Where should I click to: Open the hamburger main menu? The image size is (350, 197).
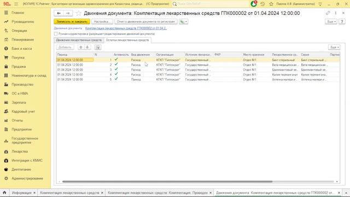coord(16,4)
